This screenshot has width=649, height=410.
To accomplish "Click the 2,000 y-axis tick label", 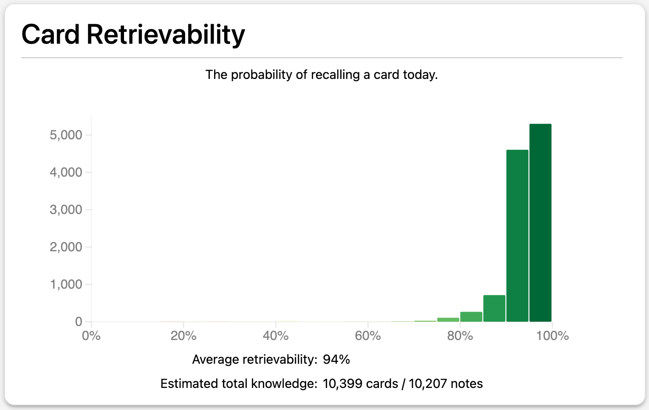I will [x=66, y=247].
